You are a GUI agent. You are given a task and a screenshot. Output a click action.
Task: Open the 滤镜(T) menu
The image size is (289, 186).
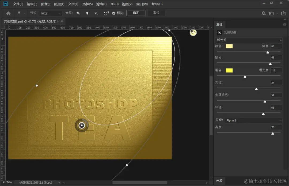(101, 4)
